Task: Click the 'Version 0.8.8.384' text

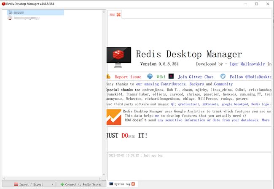Action: pyautogui.click(x=159, y=64)
